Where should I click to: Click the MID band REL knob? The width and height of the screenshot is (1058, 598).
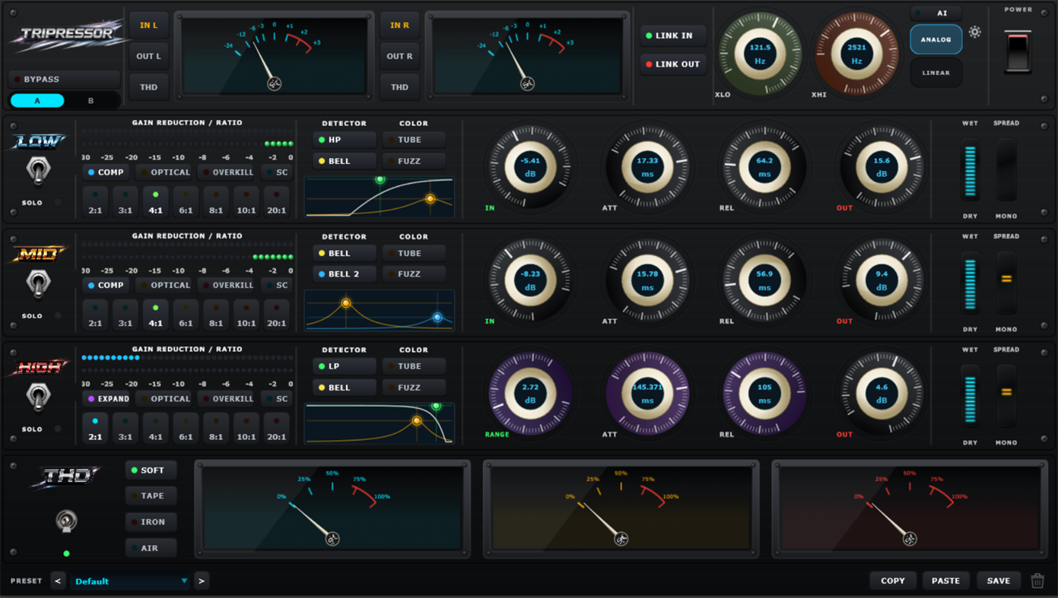[x=764, y=280]
